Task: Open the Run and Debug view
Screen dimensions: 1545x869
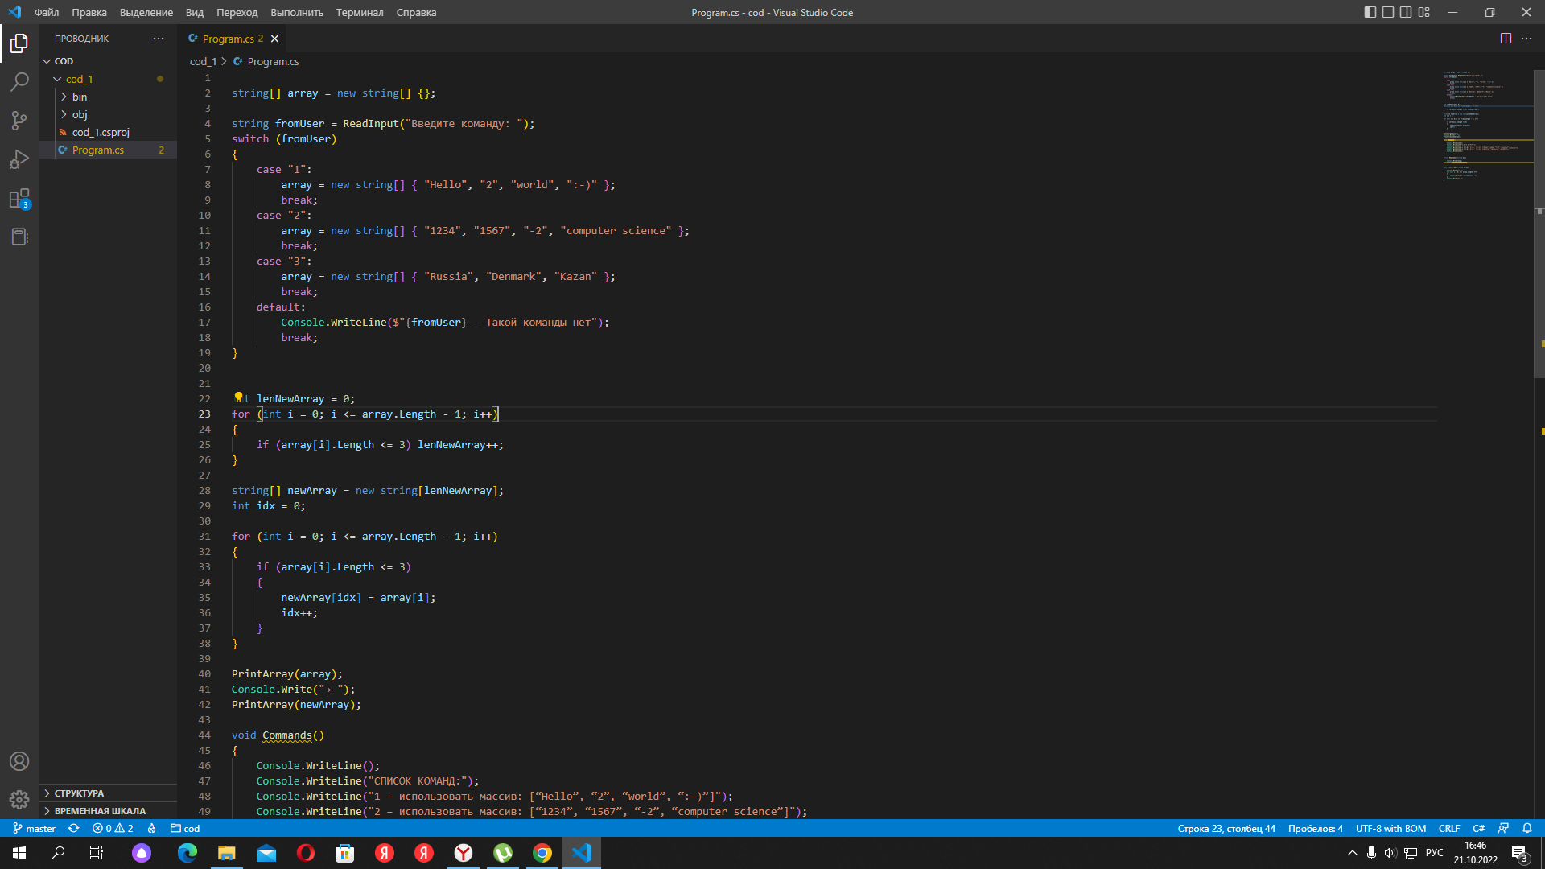Action: [19, 159]
